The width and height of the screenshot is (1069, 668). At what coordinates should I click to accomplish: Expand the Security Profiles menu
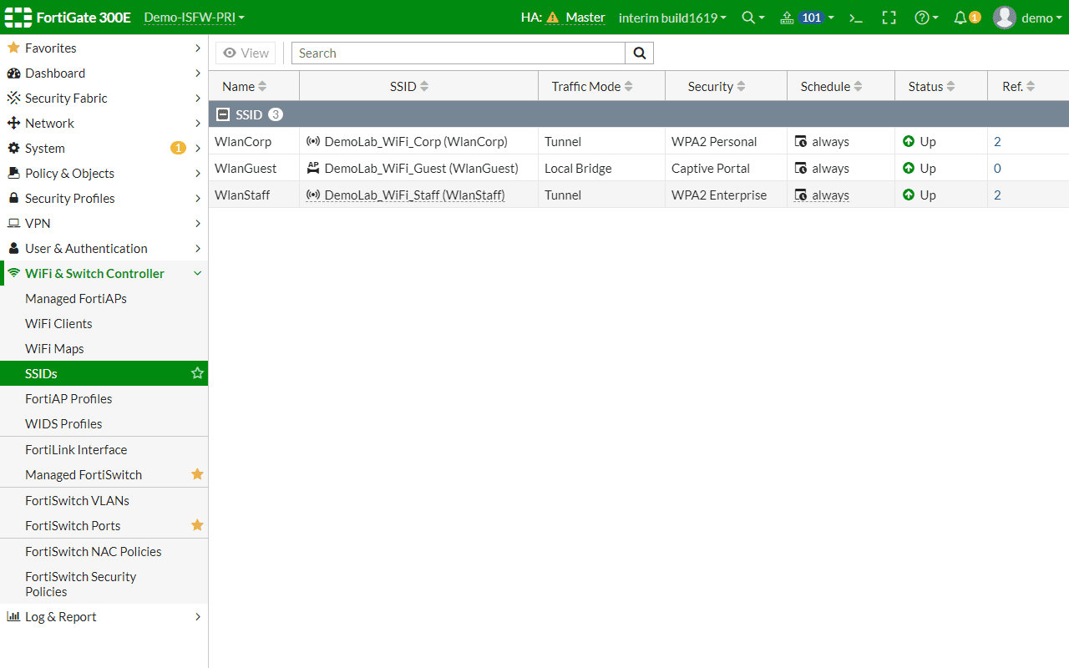coord(104,199)
